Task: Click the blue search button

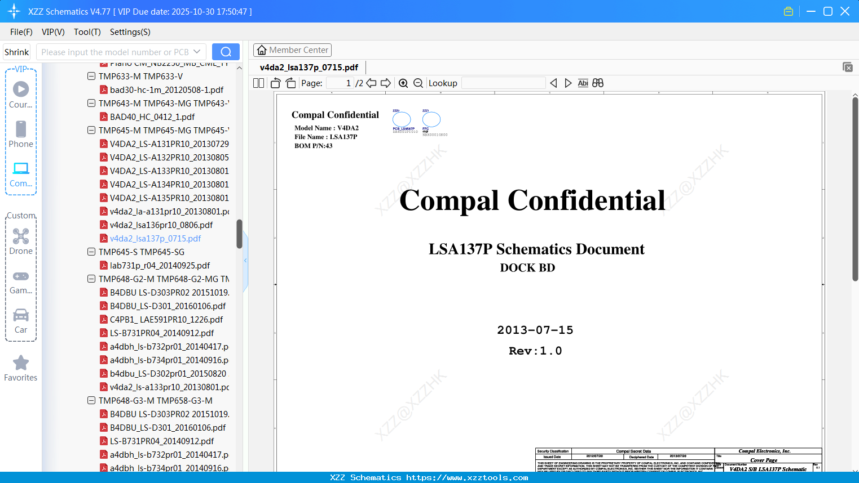Action: (226, 52)
